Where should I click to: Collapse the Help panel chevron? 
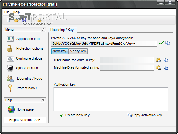(x=43, y=100)
